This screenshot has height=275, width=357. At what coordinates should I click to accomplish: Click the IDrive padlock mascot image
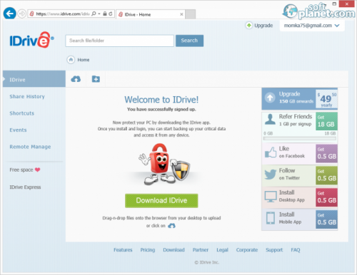[x=164, y=164]
